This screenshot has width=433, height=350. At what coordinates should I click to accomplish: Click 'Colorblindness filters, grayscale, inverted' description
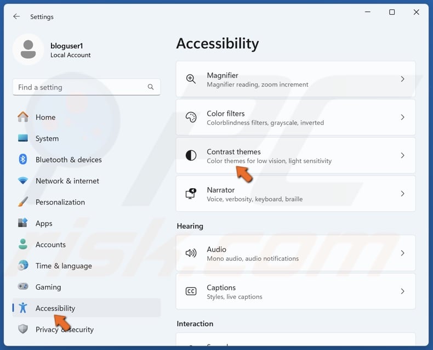click(x=265, y=123)
